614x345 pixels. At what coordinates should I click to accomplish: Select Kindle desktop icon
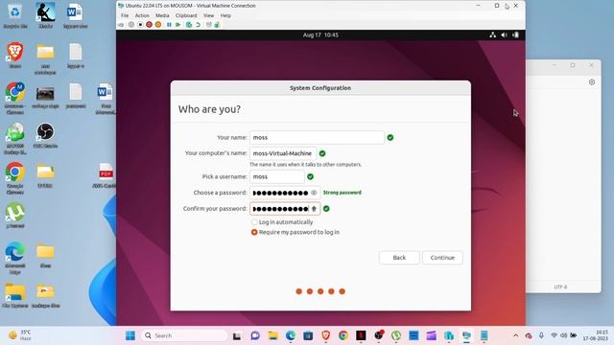point(45,15)
